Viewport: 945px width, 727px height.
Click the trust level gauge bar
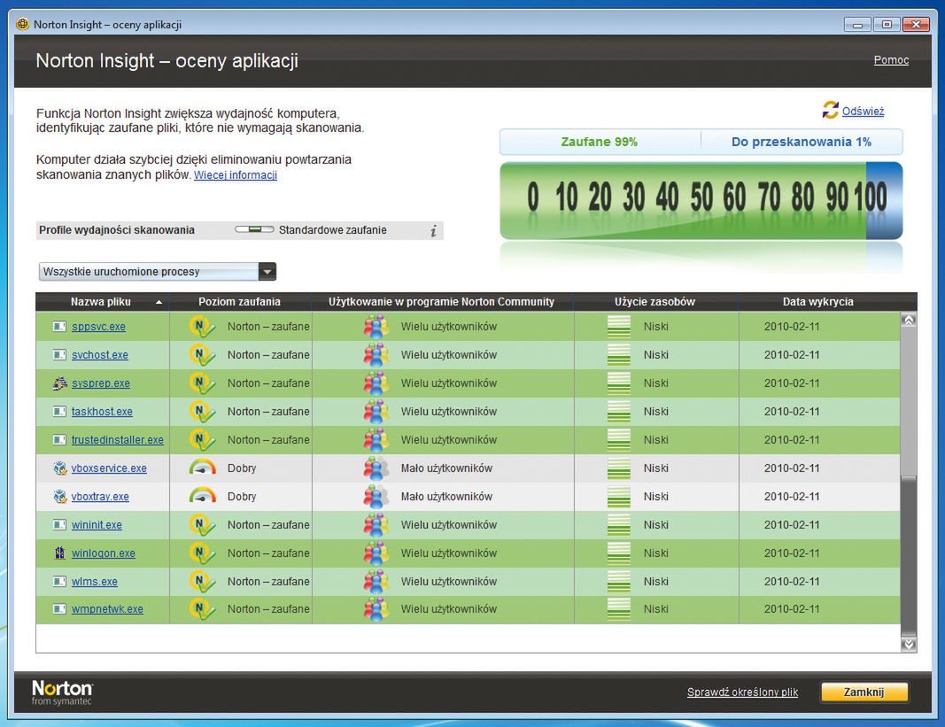pos(701,201)
